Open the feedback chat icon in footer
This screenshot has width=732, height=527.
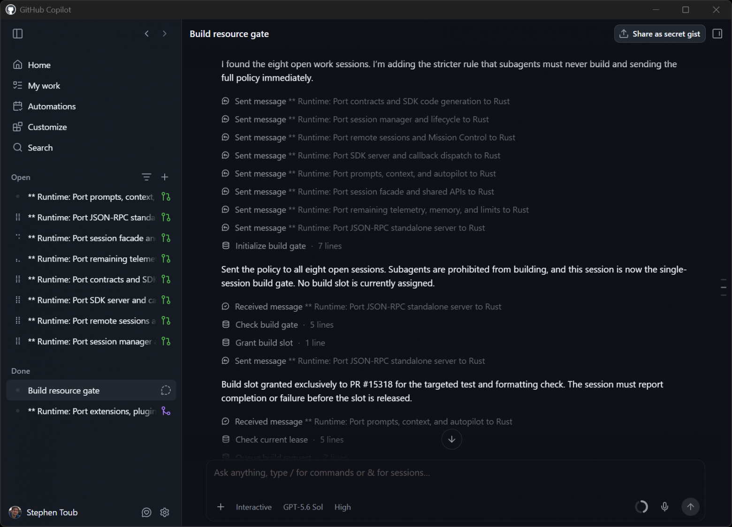[x=146, y=512]
